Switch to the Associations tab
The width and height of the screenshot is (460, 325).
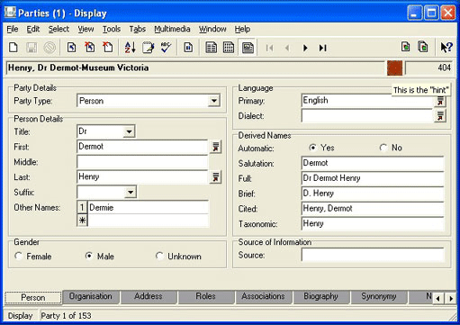pyautogui.click(x=263, y=296)
